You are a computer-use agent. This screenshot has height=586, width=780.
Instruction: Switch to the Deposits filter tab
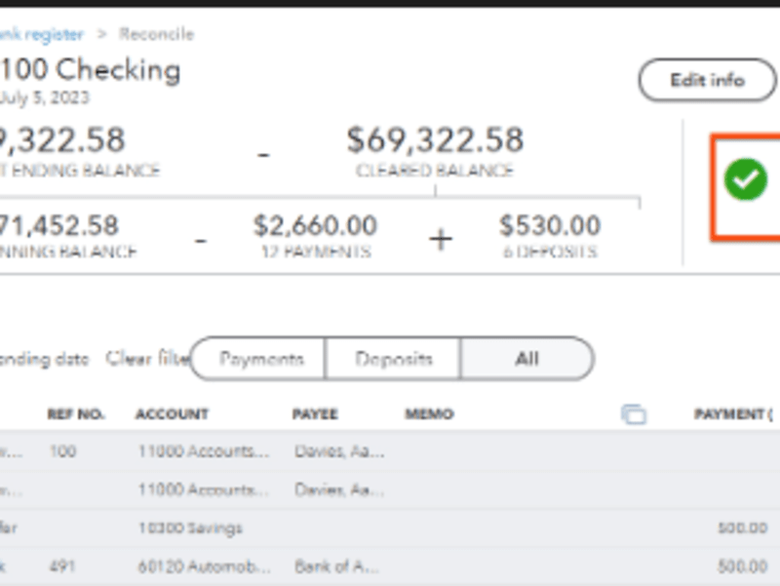(393, 359)
